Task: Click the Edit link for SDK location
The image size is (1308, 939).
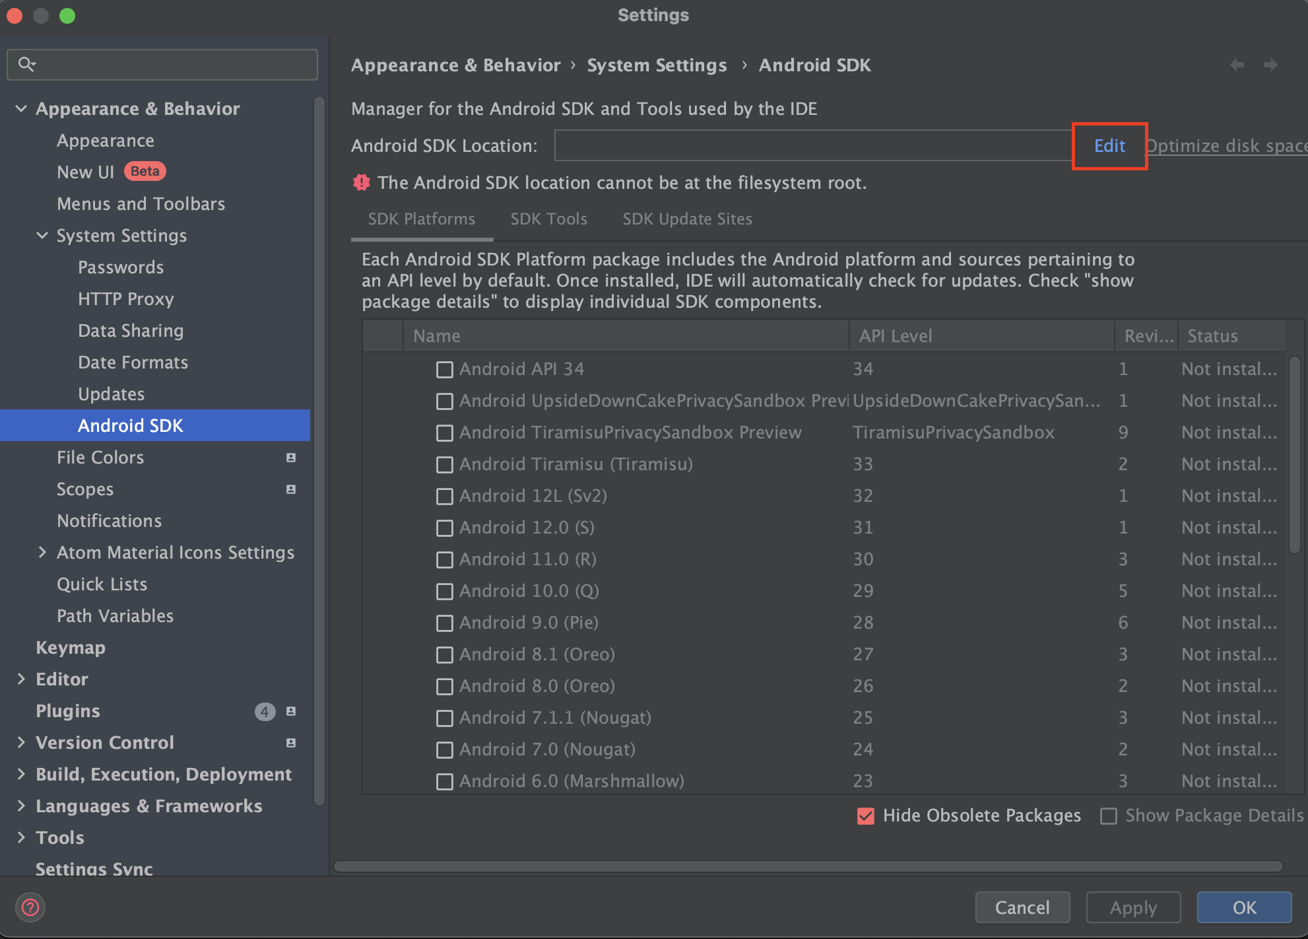Action: coord(1109,146)
